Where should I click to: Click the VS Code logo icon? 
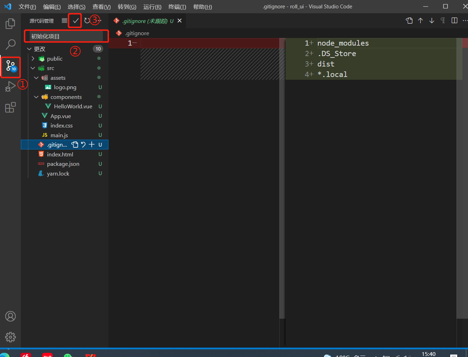point(8,7)
